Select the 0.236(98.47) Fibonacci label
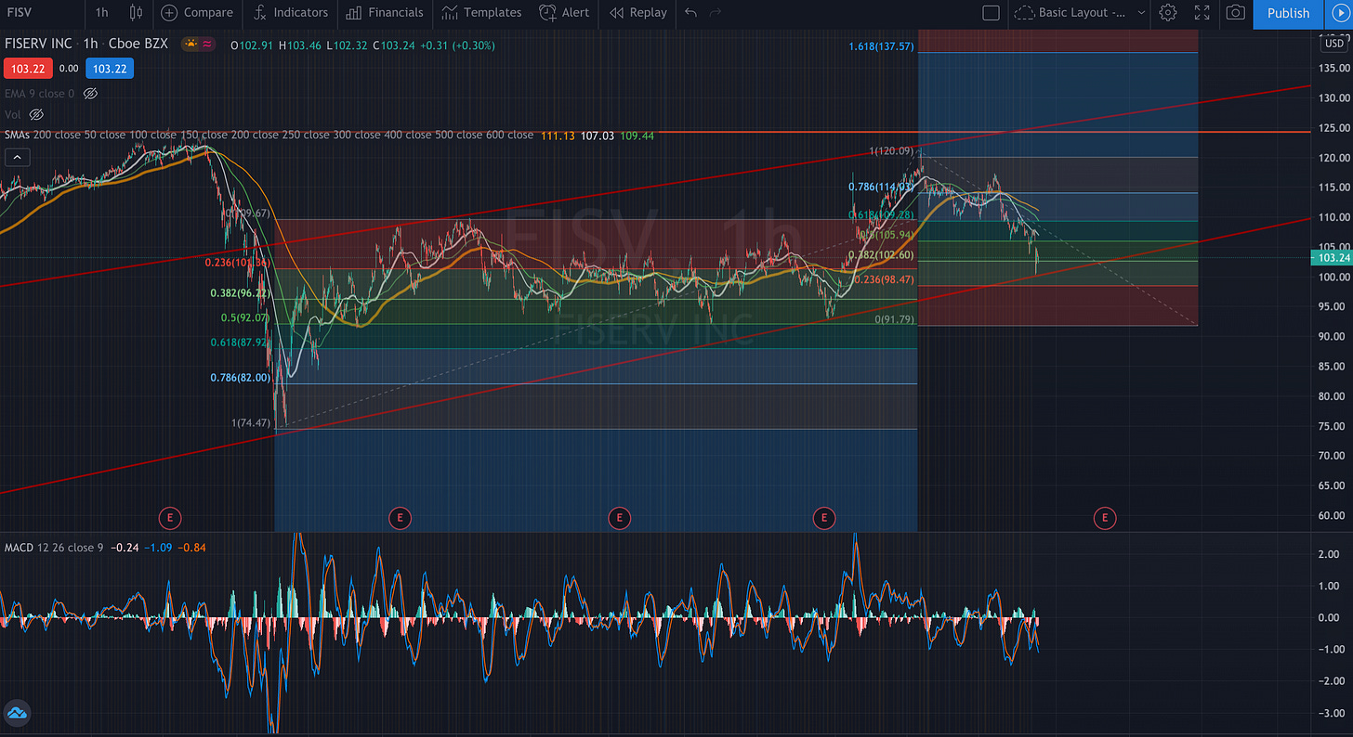The height and width of the screenshot is (737, 1353). click(884, 279)
